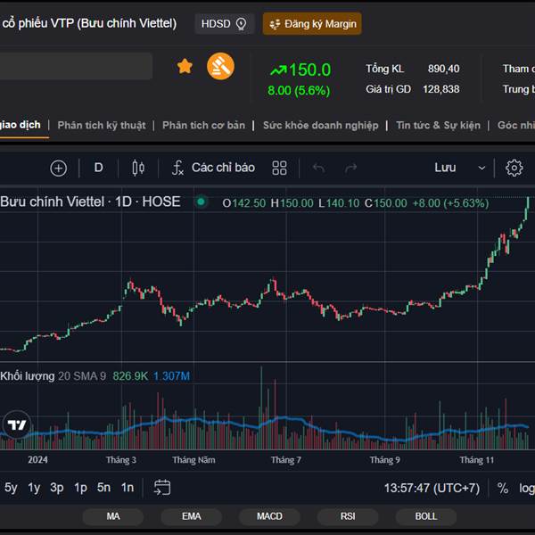The height and width of the screenshot is (535, 535).
Task: Toggle the orange favorite star icon
Action: [185, 66]
